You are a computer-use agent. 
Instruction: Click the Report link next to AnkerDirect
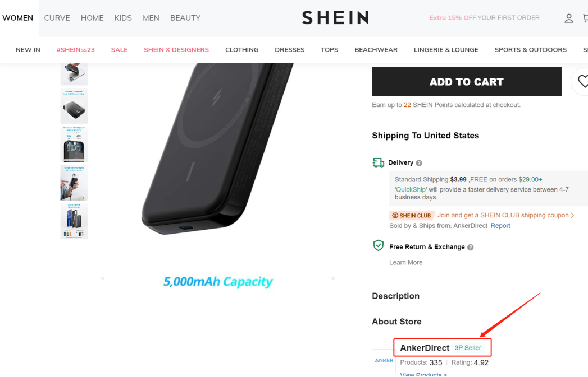(x=500, y=225)
